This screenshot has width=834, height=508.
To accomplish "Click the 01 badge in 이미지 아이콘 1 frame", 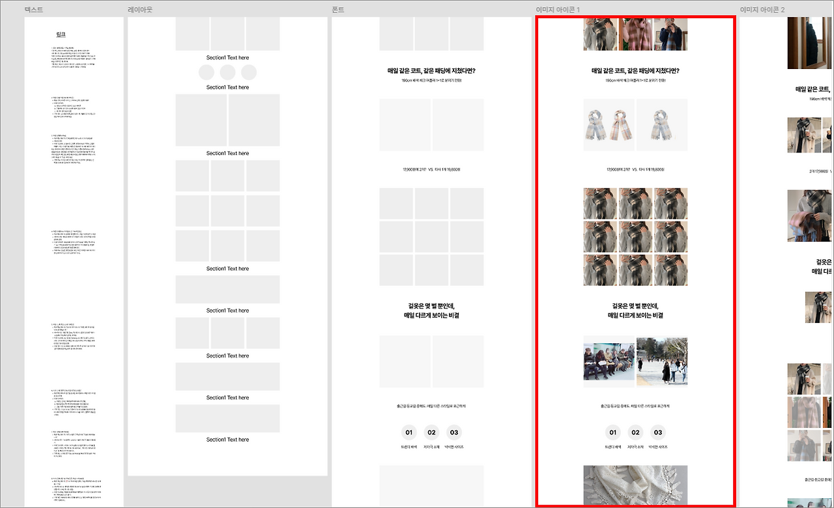I will [612, 432].
